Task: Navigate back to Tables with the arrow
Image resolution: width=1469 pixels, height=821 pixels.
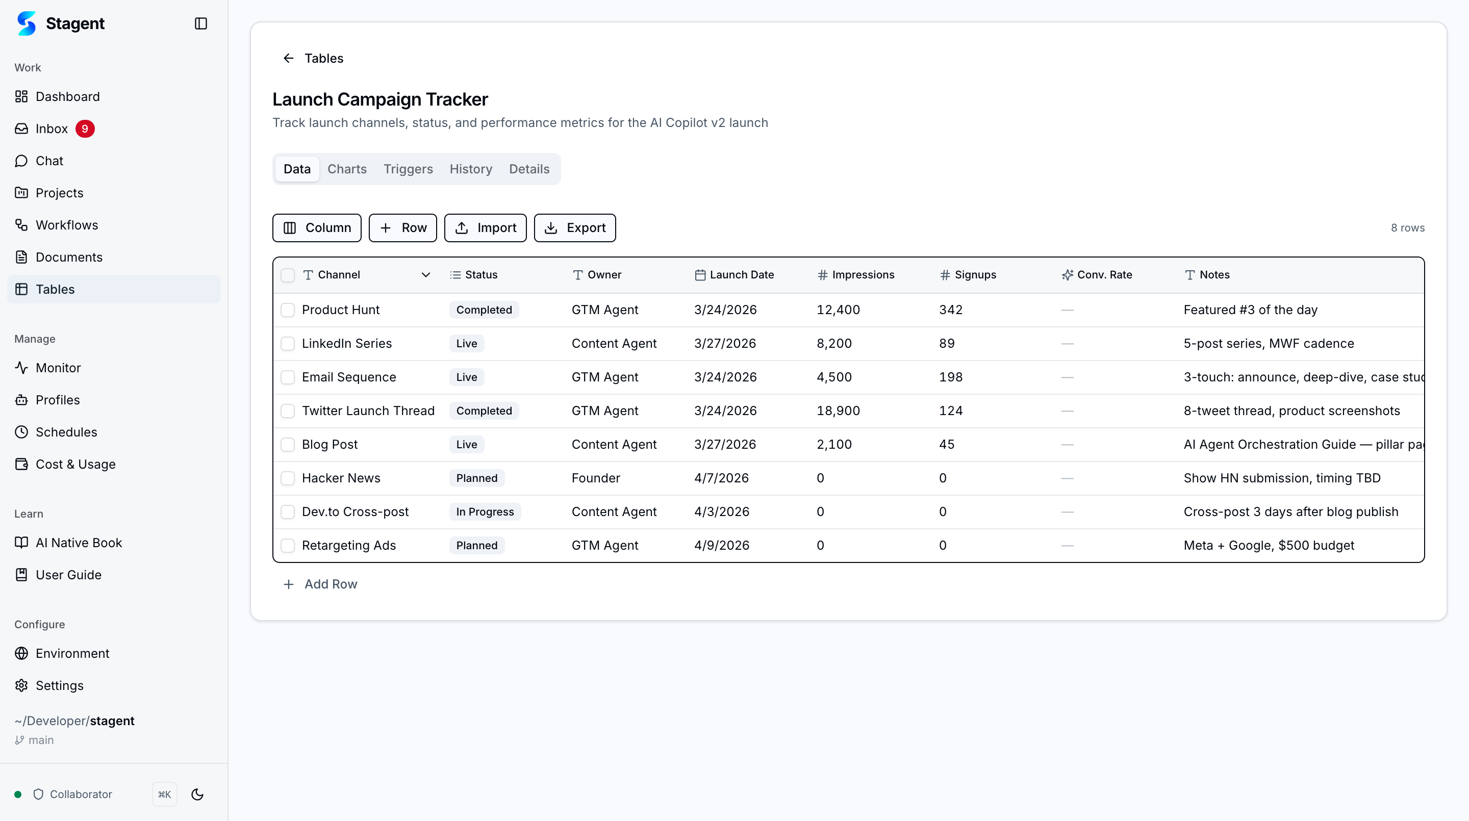Action: pos(289,58)
